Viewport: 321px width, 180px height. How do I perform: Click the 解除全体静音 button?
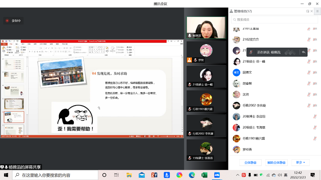point(276,162)
